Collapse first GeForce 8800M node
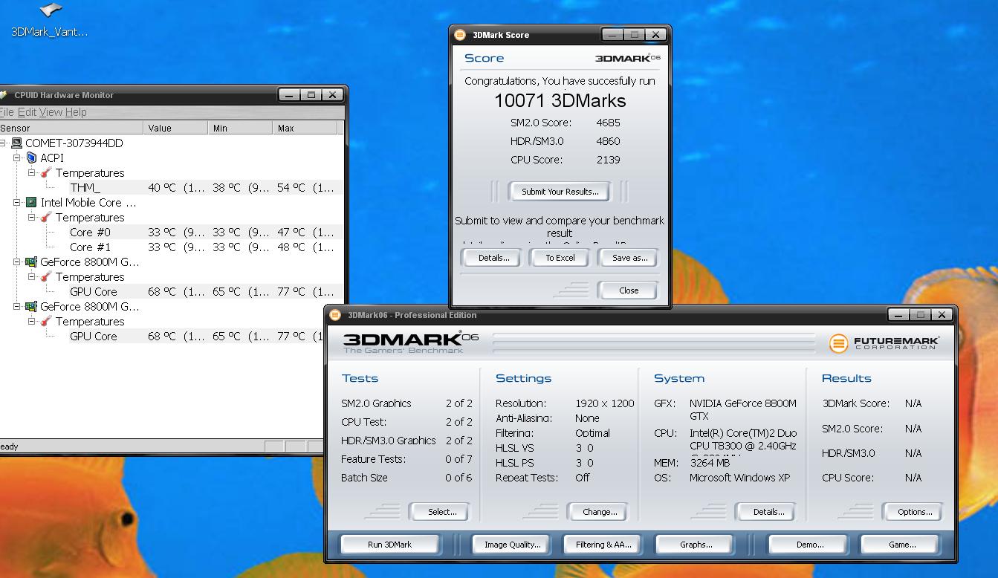Screen dimensions: 998x578 coord(17,262)
